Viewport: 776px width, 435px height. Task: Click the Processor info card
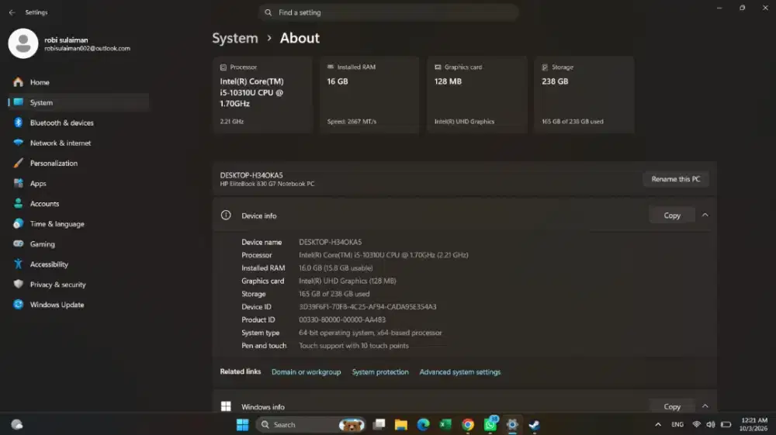click(263, 95)
